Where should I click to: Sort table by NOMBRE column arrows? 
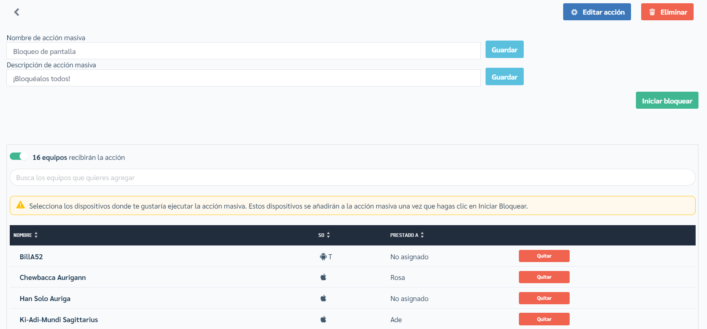click(x=36, y=235)
